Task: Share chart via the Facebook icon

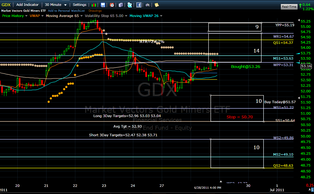Action: 139,5
